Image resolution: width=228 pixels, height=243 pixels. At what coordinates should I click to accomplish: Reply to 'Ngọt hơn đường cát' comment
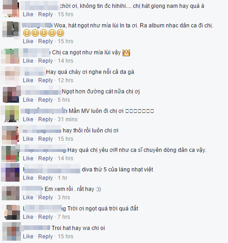pos(46,100)
